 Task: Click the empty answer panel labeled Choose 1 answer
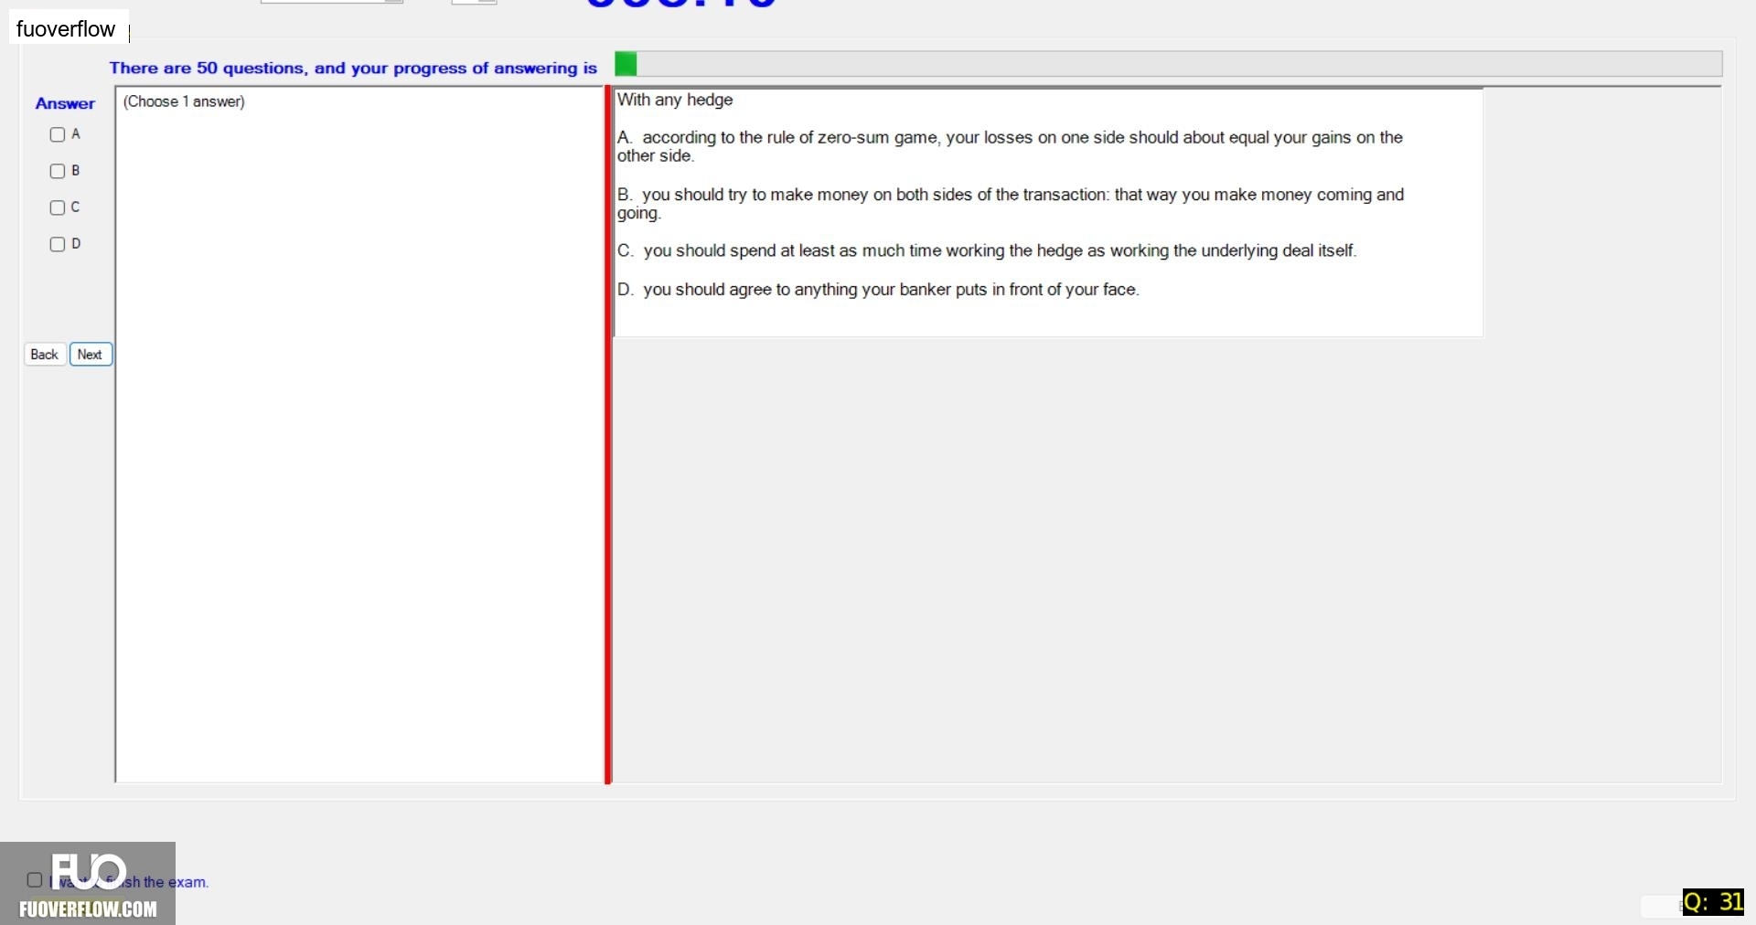[x=359, y=434]
